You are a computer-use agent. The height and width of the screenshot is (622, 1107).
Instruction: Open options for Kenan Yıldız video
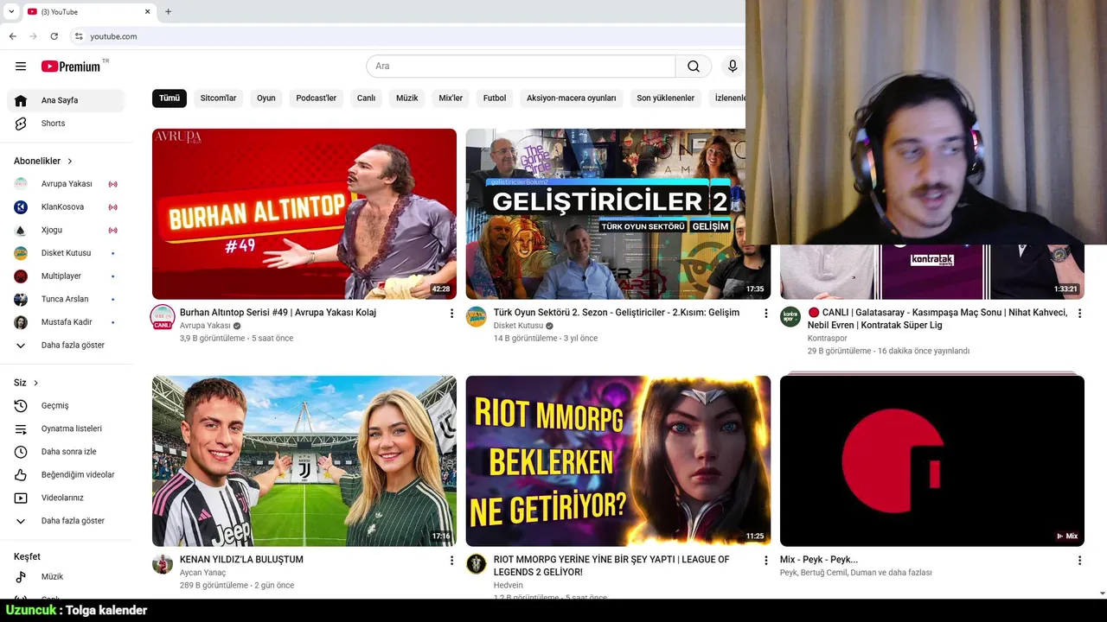pos(451,561)
